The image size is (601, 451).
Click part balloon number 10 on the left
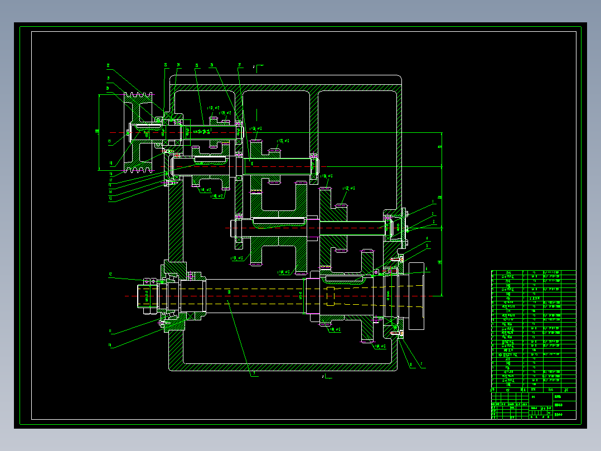tap(110, 345)
